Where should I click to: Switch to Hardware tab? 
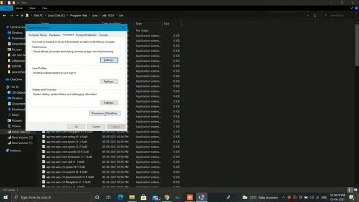point(54,35)
